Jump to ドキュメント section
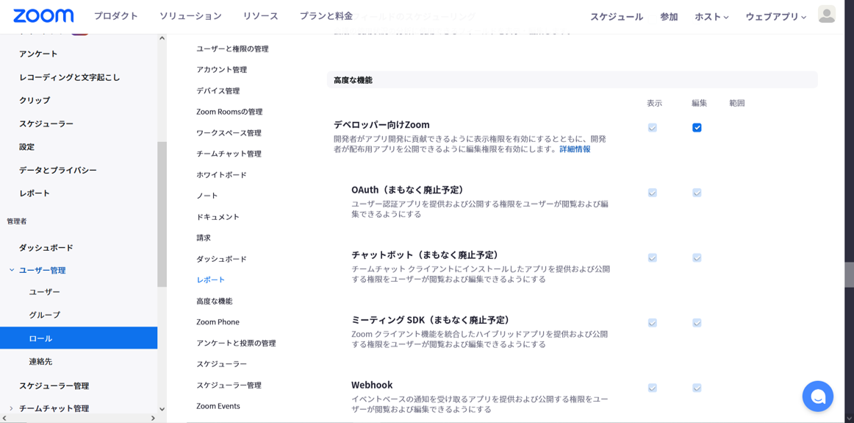 pos(218,217)
